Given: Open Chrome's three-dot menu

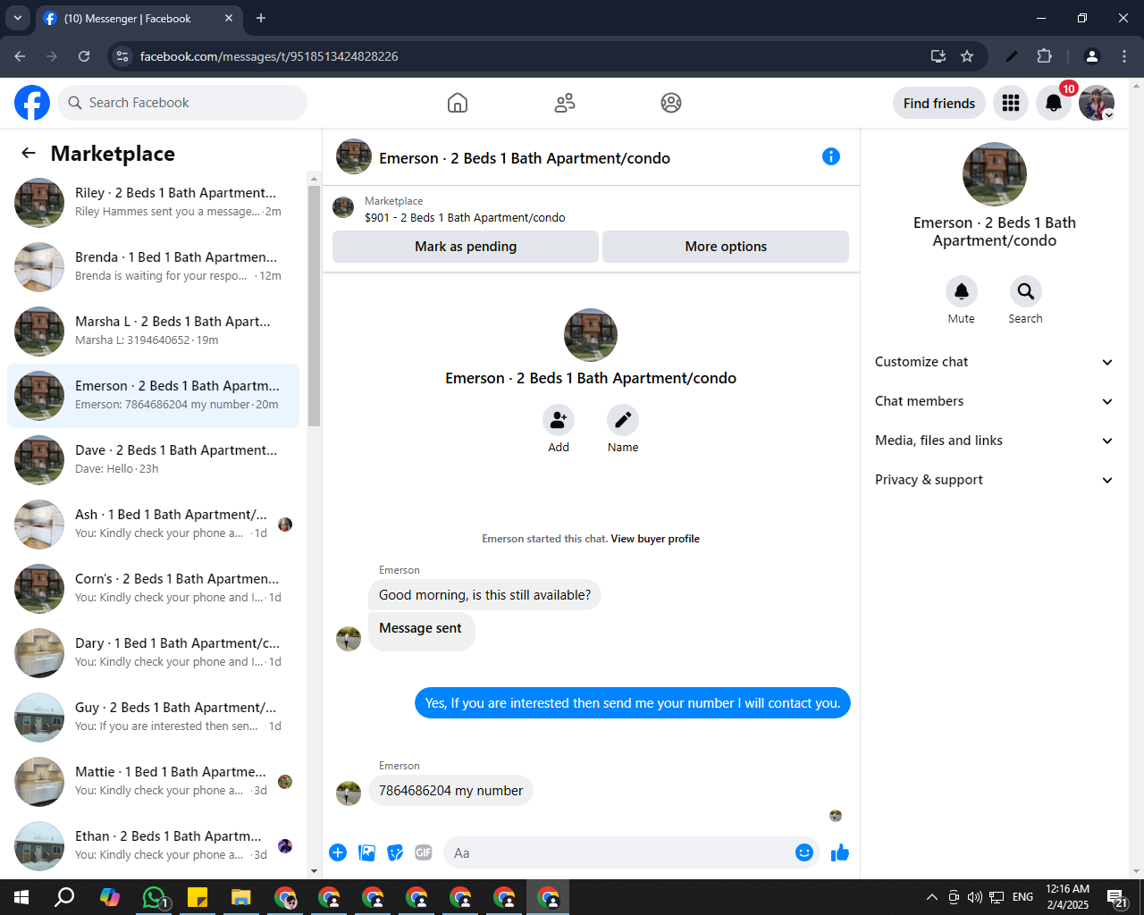Looking at the screenshot, I should tap(1124, 56).
